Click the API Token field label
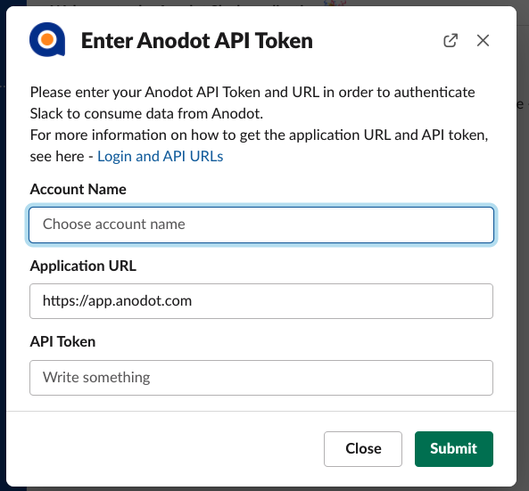529x491 pixels. click(62, 341)
